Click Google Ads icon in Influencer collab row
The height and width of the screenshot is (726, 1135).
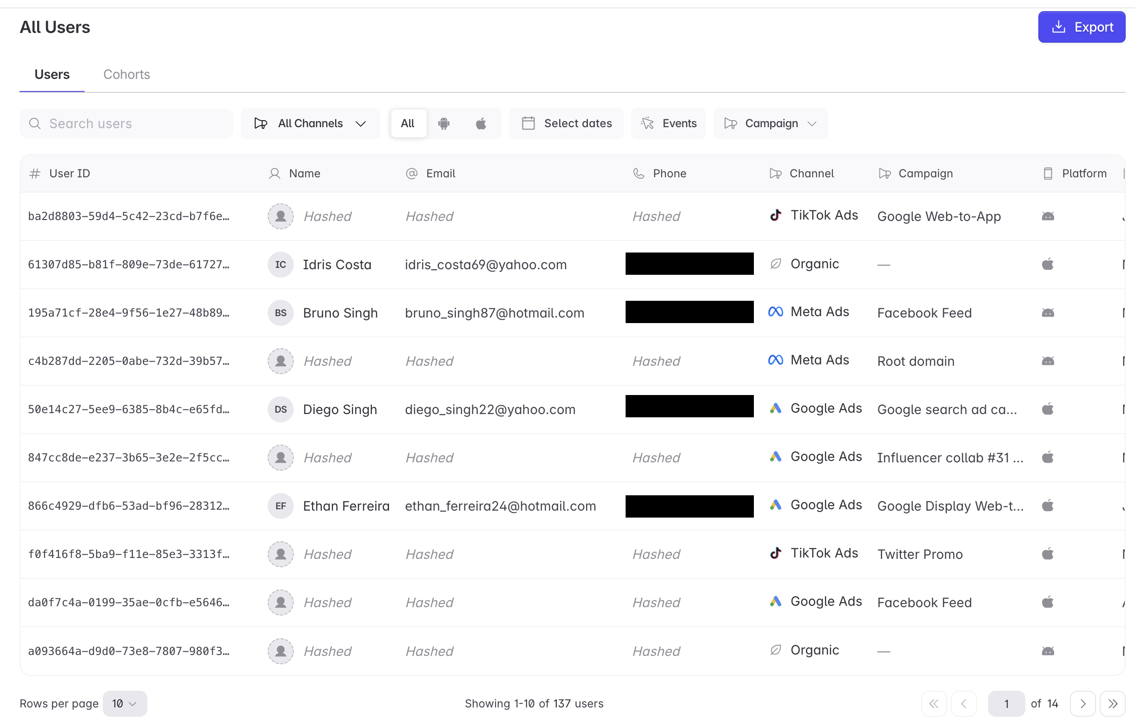tap(775, 457)
